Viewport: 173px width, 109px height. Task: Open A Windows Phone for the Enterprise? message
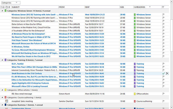coord(28,34)
